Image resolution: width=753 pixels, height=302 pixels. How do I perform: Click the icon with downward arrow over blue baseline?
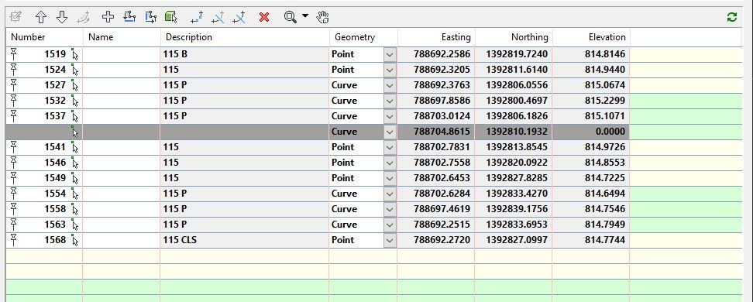(x=129, y=17)
